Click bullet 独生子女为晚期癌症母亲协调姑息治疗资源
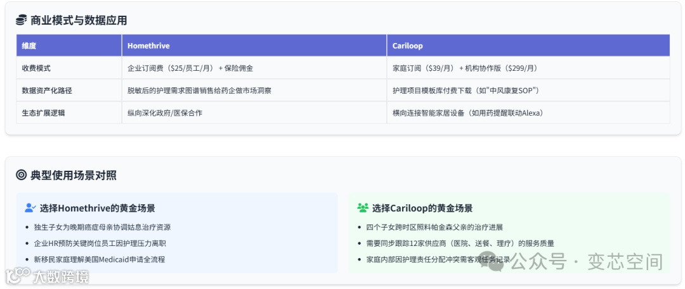Screen dimensions: 685x289 point(102,227)
